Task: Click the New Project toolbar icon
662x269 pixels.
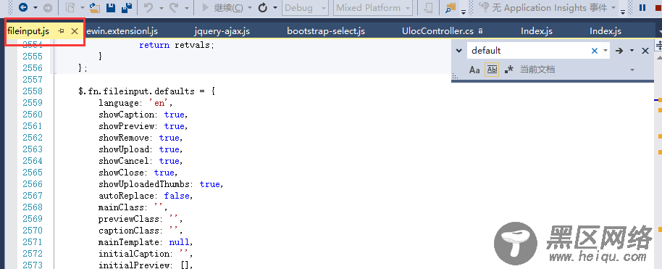Action: (x=70, y=7)
